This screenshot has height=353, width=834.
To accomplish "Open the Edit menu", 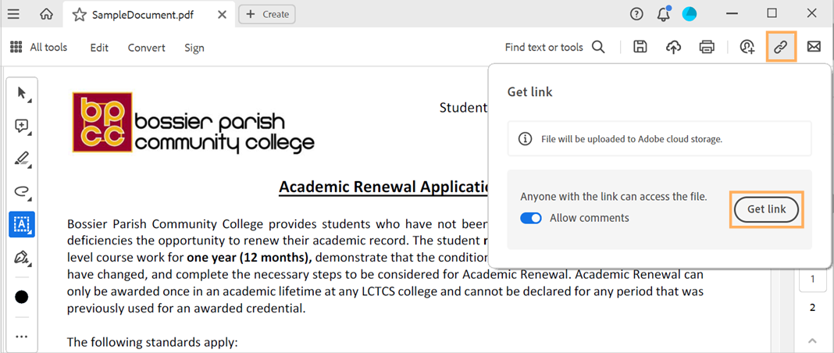I will [x=99, y=48].
